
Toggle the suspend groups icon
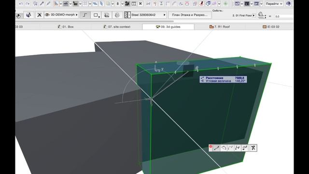pyautogui.click(x=127, y=3)
